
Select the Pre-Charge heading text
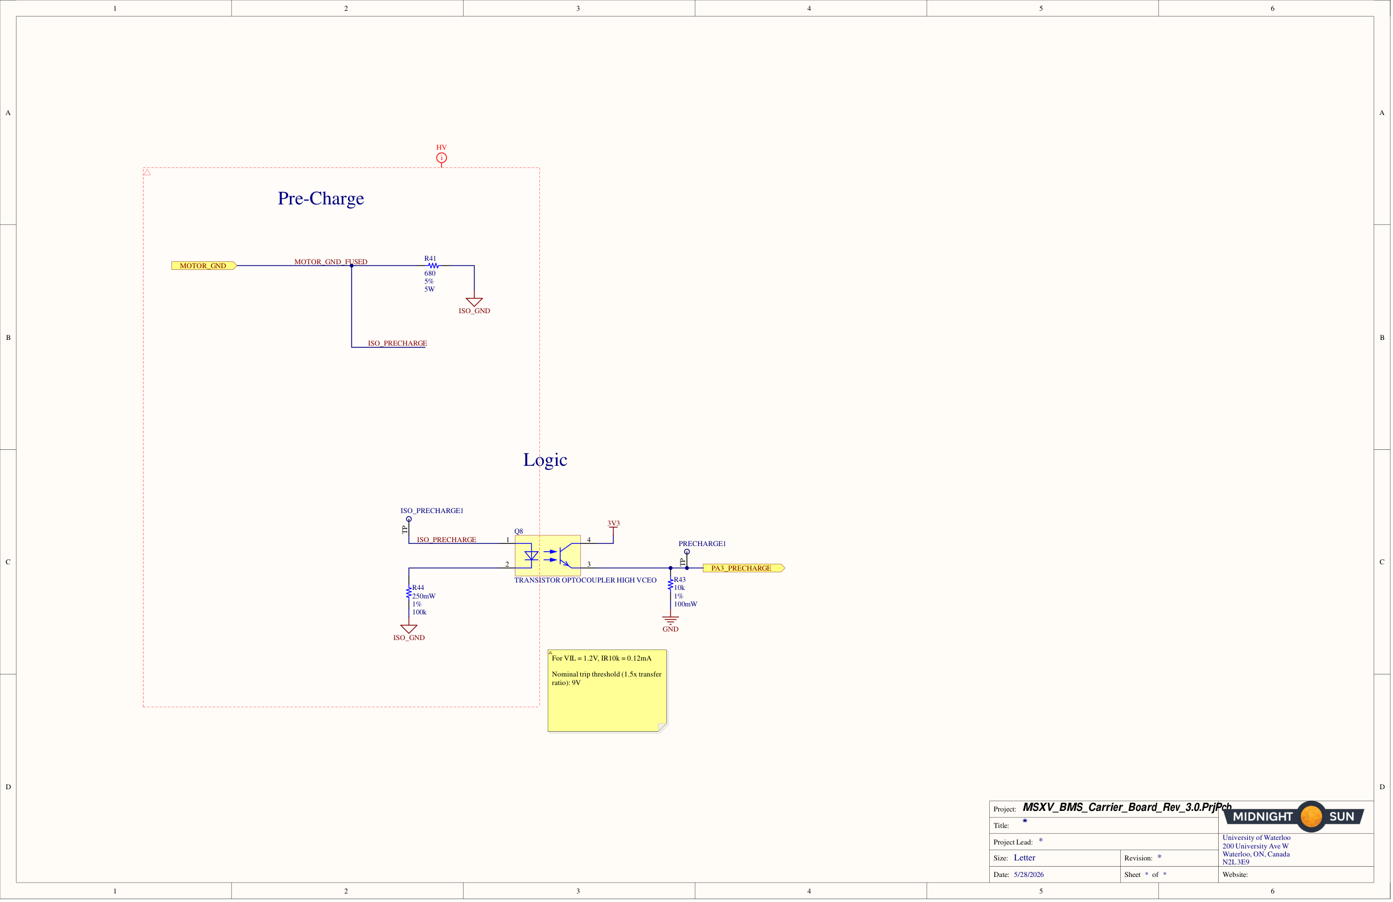321,198
